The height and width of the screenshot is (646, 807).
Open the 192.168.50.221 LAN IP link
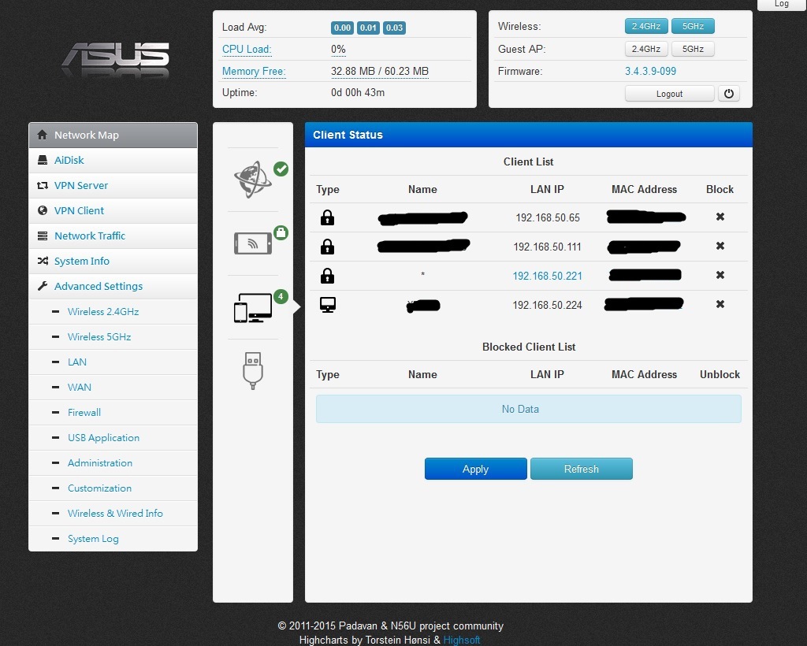click(x=547, y=276)
